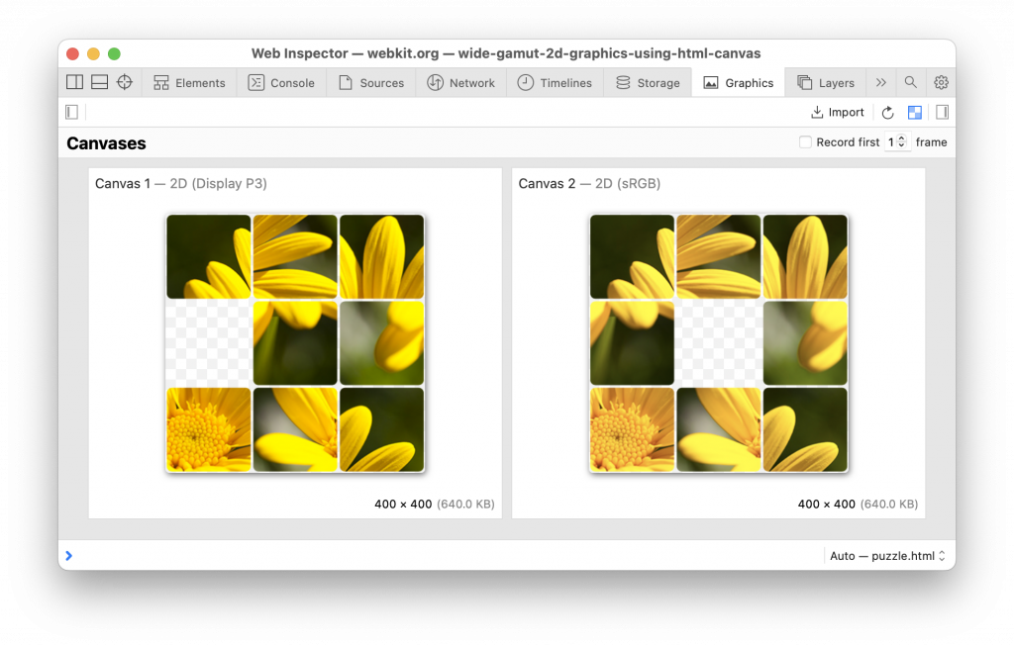The width and height of the screenshot is (1014, 647).
Task: Select the Canvas 2 sRGB preview
Action: coord(718,343)
